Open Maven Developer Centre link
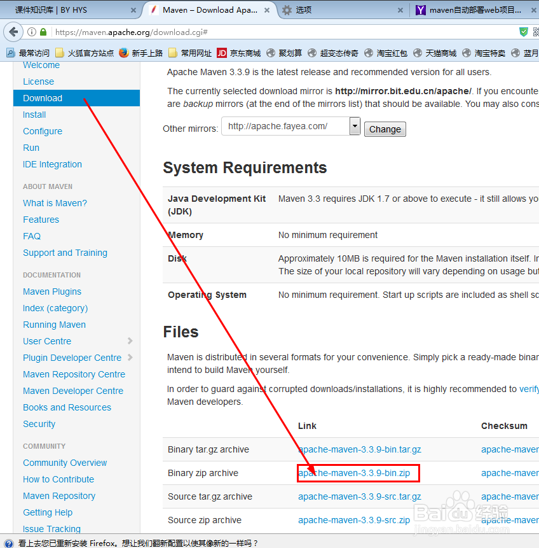The image size is (539, 548). pos(73,391)
